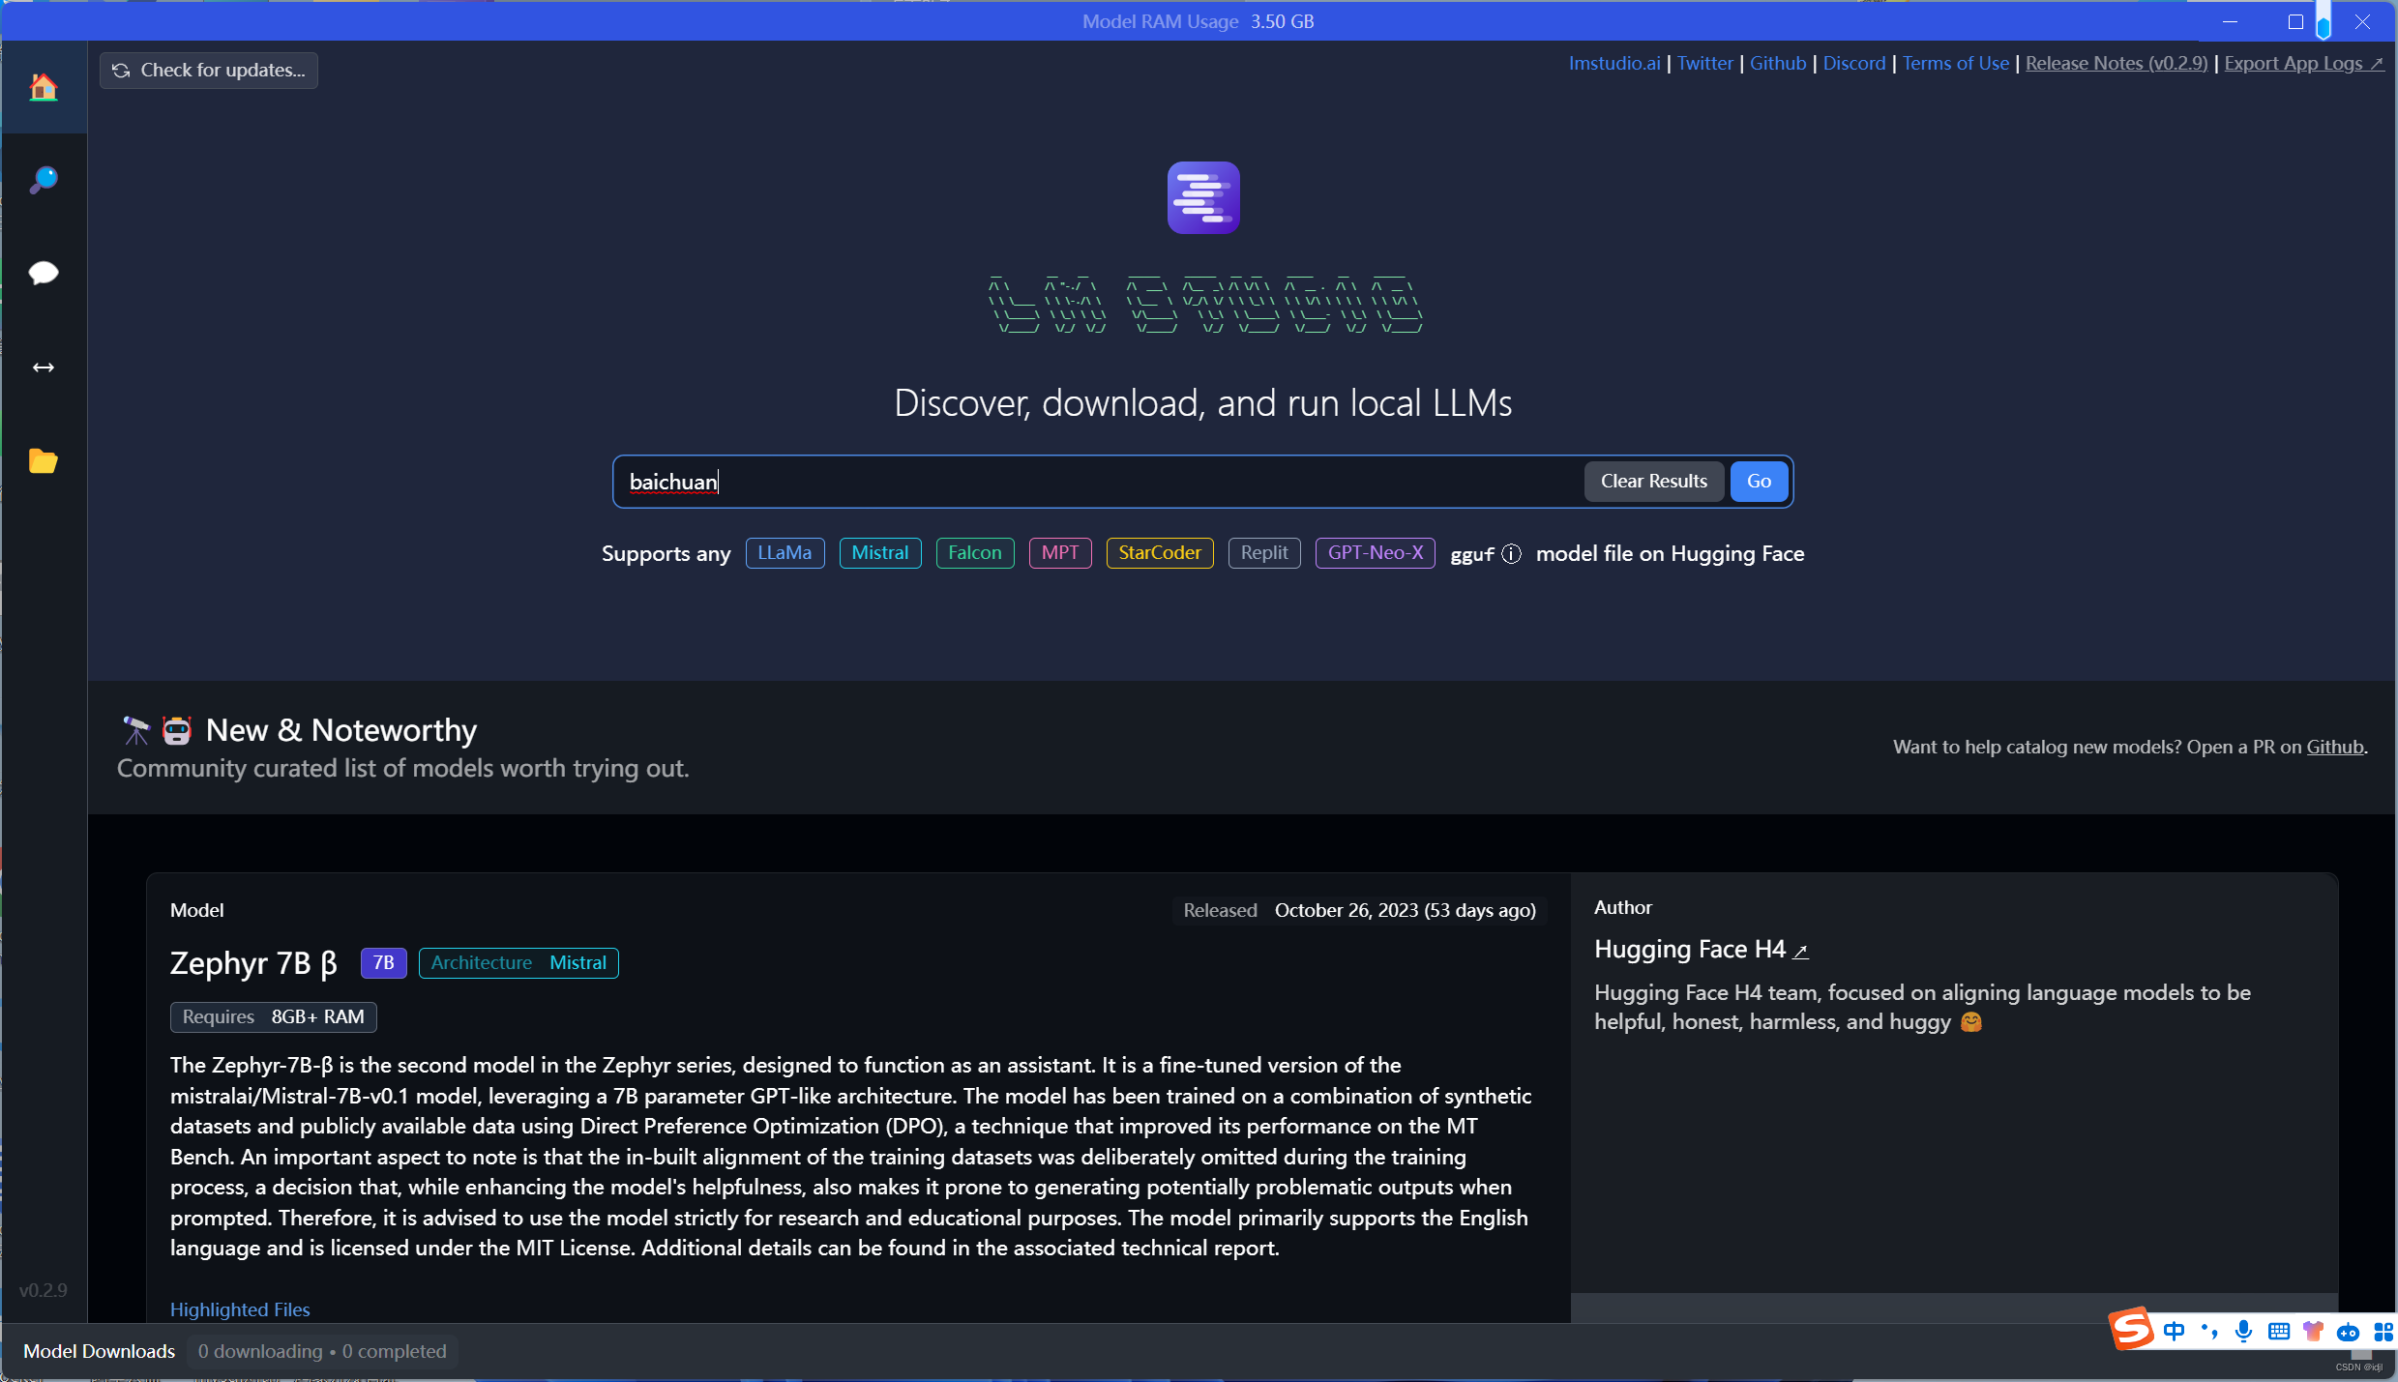Screen dimensions: 2398x1382
Task: Open the Github link for cataloging models
Action: 2335,747
